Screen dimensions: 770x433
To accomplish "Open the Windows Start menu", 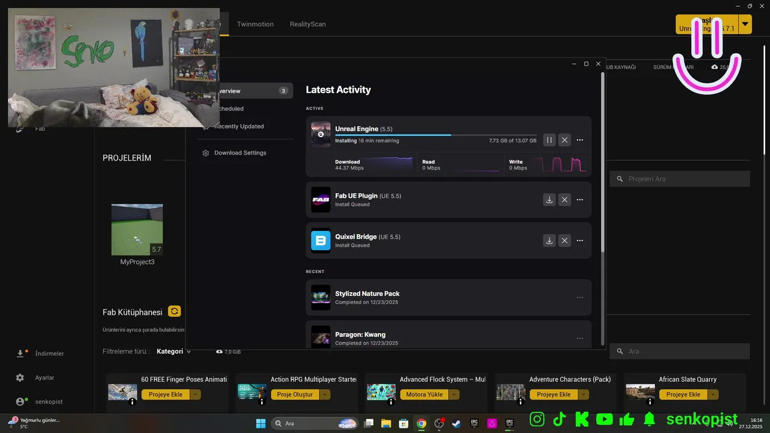I will (260, 423).
